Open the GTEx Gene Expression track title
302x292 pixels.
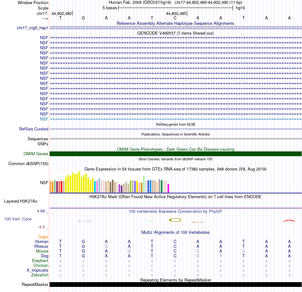pyautogui.click(x=175, y=169)
